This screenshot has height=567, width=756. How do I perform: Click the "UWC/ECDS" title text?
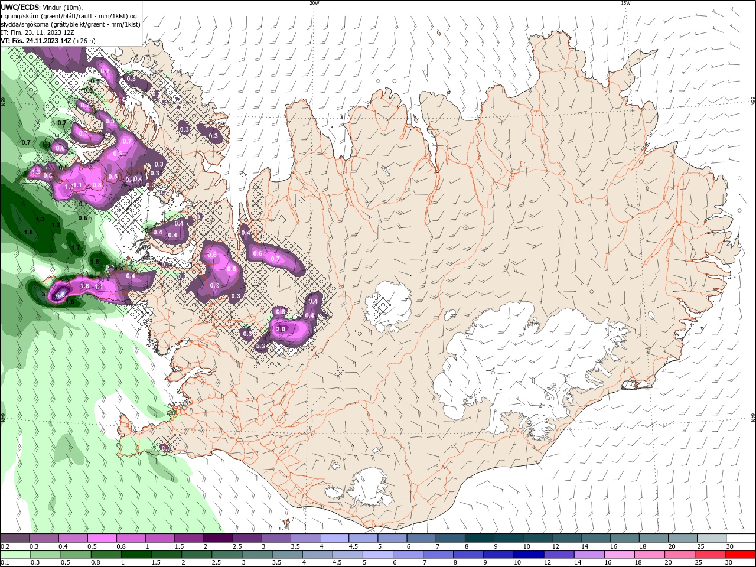coord(20,7)
